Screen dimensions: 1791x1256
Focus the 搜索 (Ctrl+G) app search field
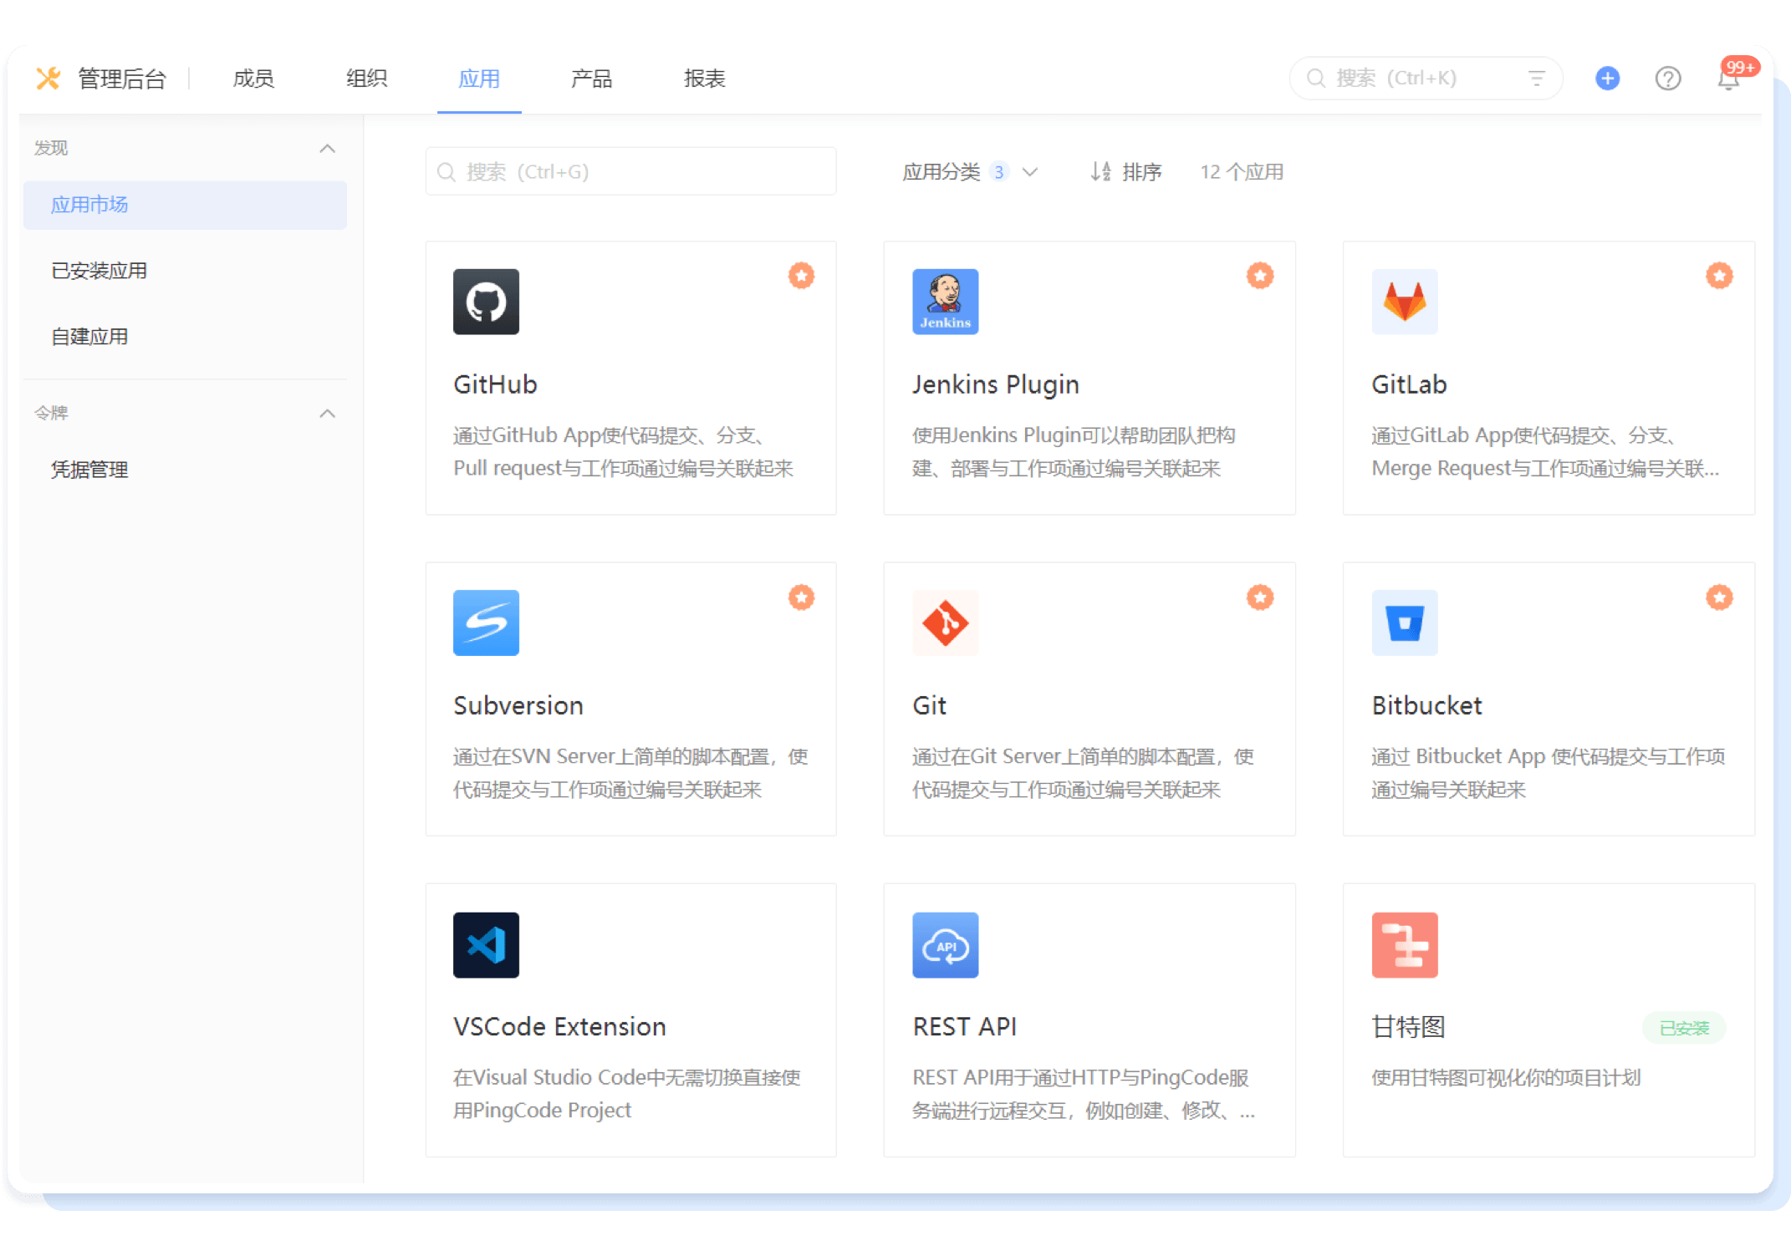[x=630, y=172]
